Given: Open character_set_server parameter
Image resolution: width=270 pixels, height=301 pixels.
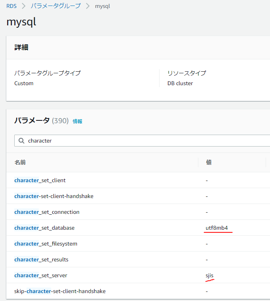Looking at the screenshot, I should 41,276.
